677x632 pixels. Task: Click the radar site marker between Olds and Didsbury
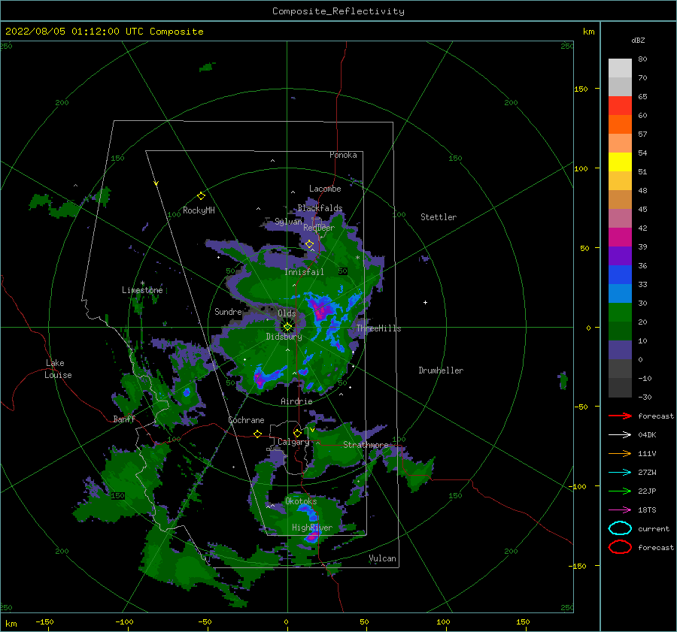(x=287, y=327)
